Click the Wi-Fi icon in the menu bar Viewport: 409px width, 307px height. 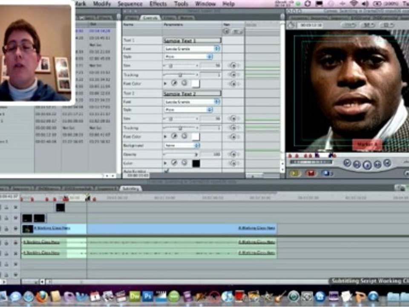(x=354, y=4)
